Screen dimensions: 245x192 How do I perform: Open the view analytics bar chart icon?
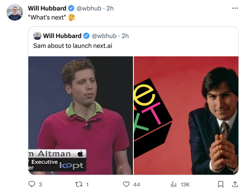pyautogui.click(x=173, y=184)
